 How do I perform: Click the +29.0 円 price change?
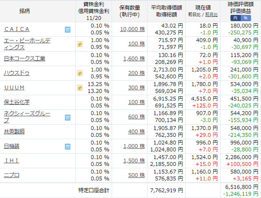(x=207, y=135)
